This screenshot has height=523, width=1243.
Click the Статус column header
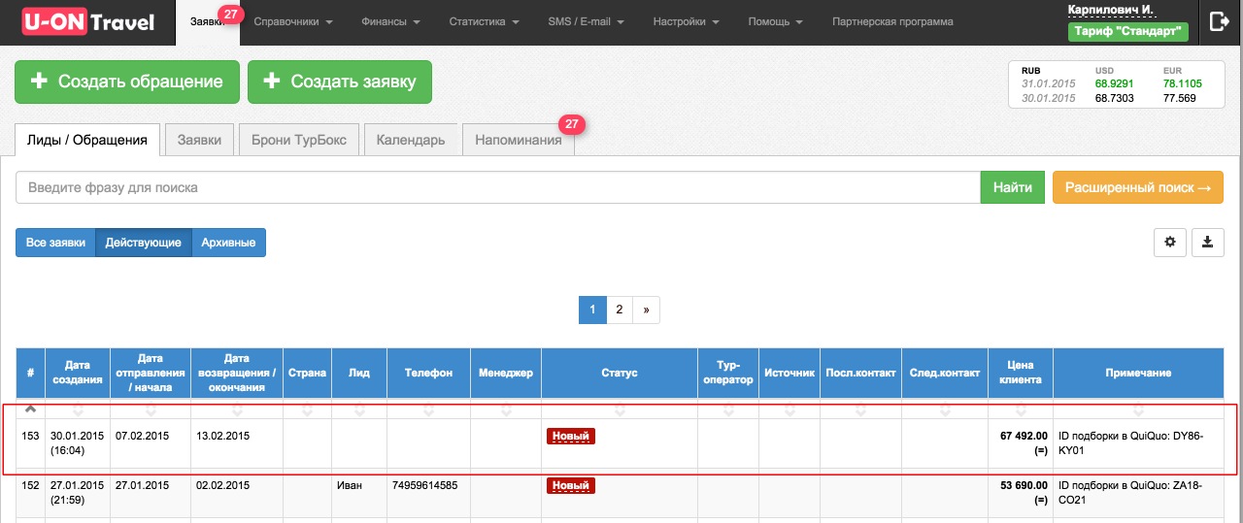[x=619, y=373]
